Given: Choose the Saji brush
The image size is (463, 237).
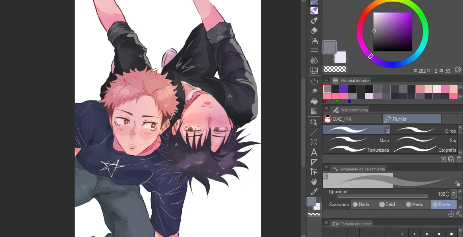Looking at the screenshot, I should tap(424, 140).
